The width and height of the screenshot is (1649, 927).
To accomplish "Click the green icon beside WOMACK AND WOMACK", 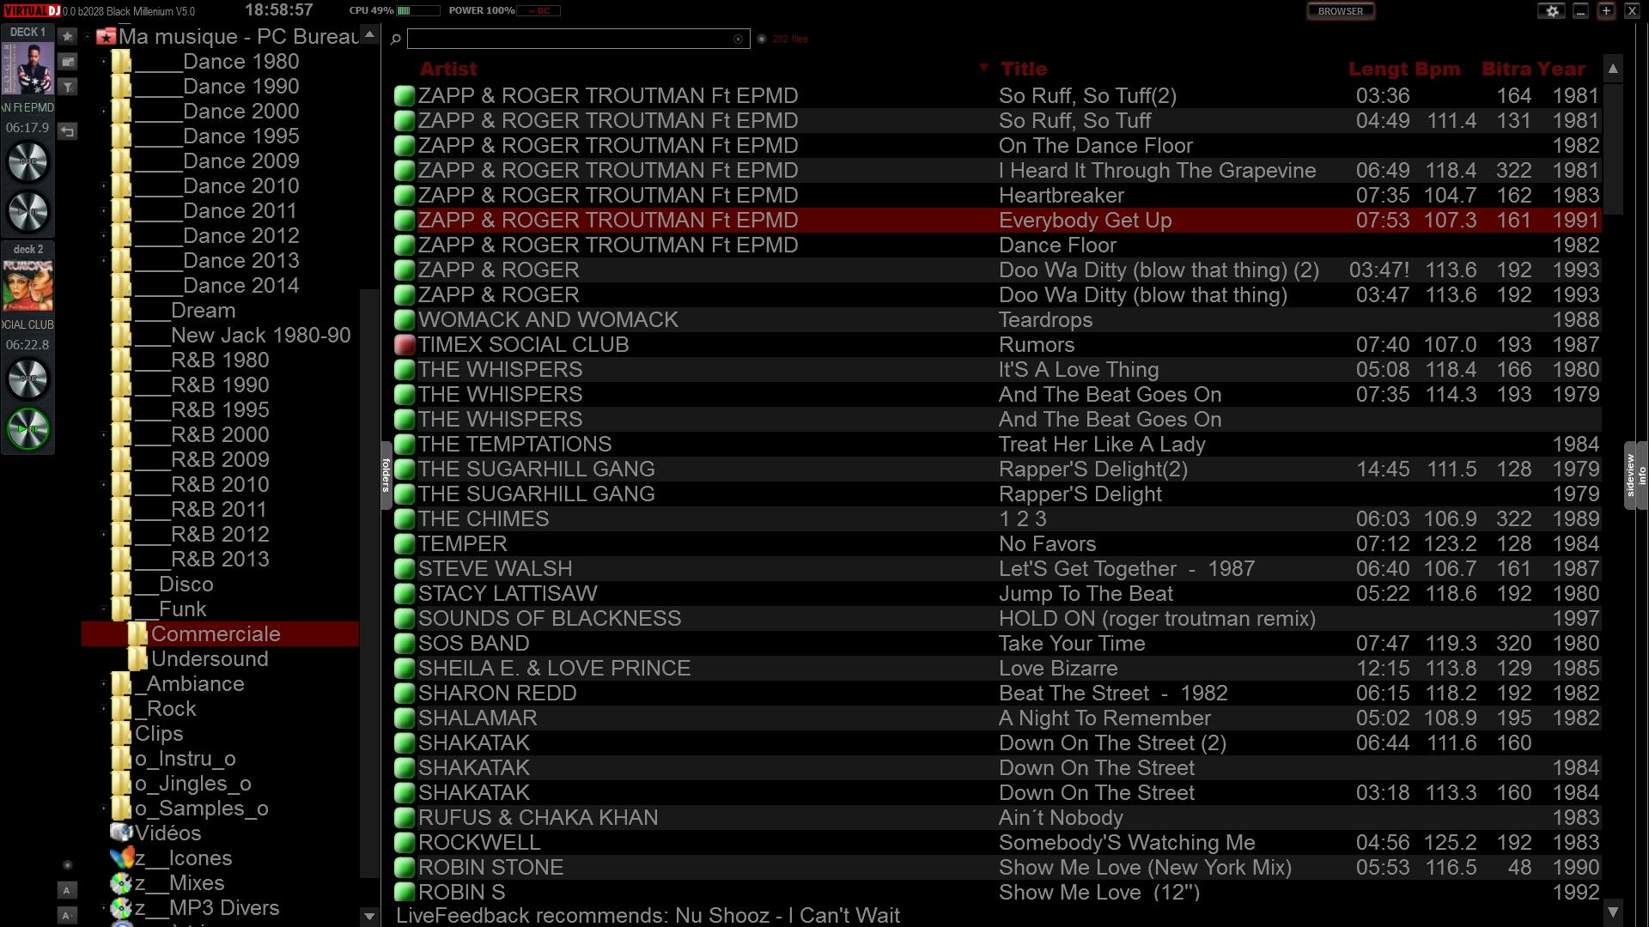I will tap(405, 320).
